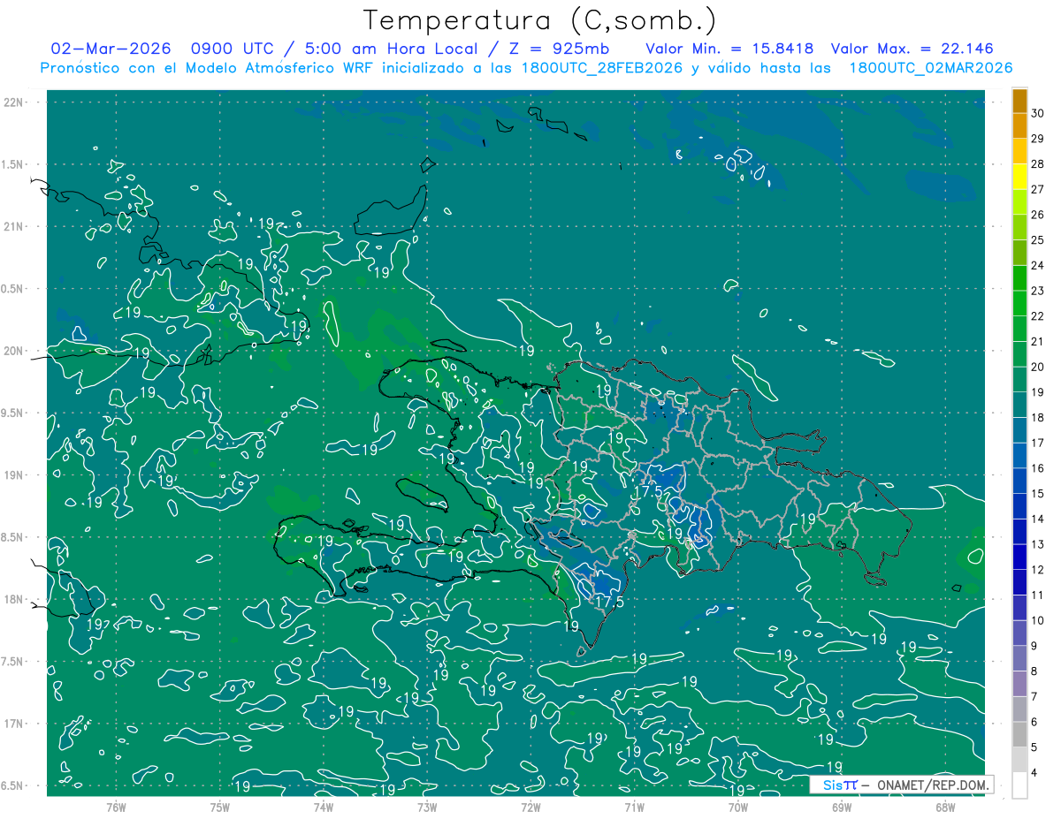Click the yellow colorbar swatch between 27 and 28

coord(1019,176)
